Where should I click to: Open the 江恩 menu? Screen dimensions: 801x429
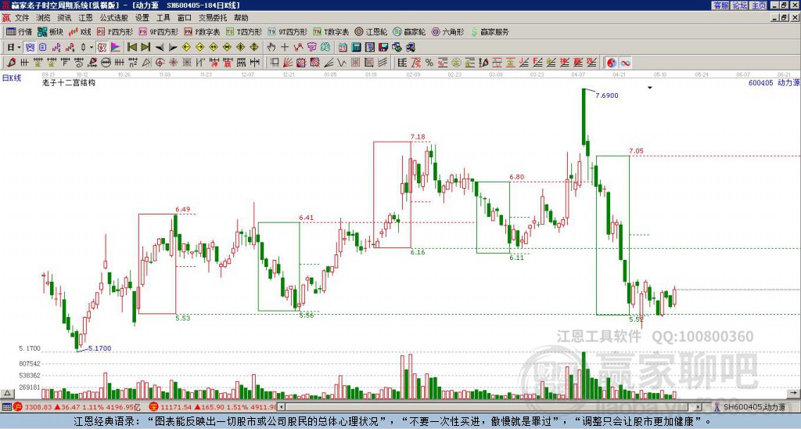pyautogui.click(x=85, y=18)
